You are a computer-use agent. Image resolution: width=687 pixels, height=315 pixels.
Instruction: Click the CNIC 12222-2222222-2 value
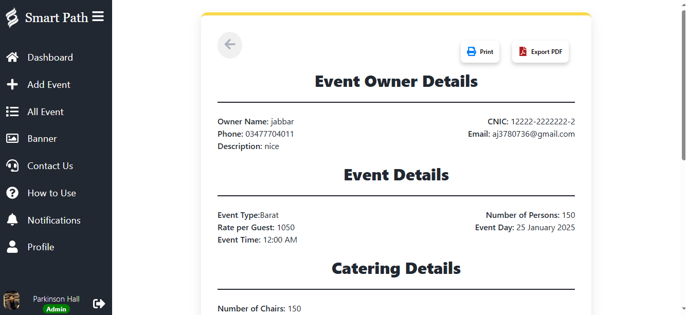point(543,122)
